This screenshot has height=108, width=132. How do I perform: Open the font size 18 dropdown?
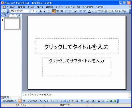[x=36, y=11]
